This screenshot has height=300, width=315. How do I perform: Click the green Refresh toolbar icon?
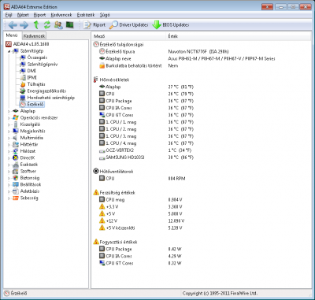[x=47, y=25]
